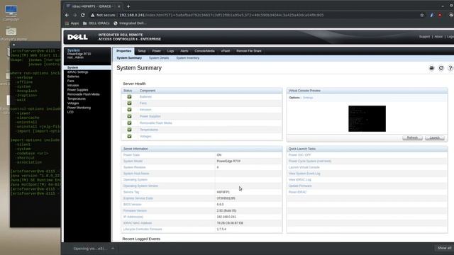Select System in the left tree
Image resolution: width=454 pixels, height=255 pixels.
point(72,67)
